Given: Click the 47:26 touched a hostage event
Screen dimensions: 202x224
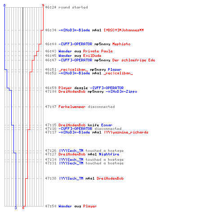Looking at the screenshot, I should coord(84,151).
